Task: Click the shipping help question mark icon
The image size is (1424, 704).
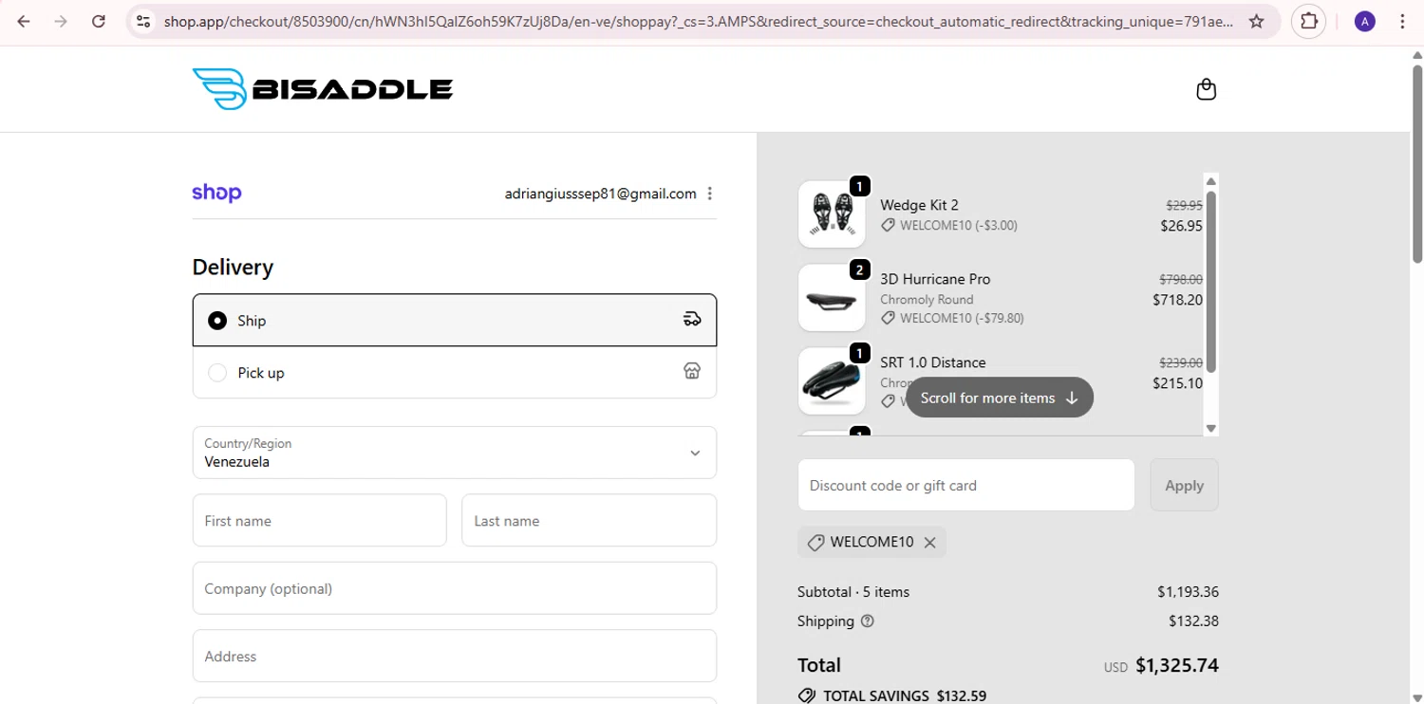Action: pos(867,621)
